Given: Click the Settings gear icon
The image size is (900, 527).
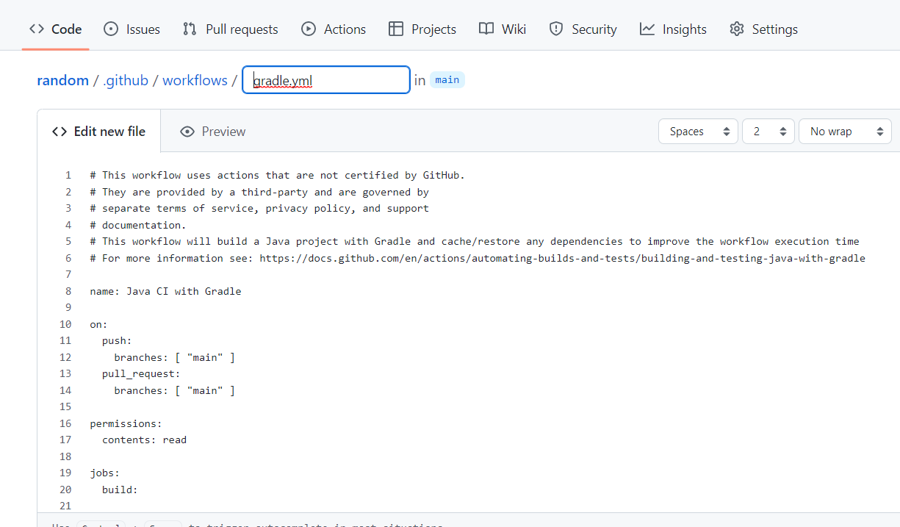Looking at the screenshot, I should click(737, 29).
